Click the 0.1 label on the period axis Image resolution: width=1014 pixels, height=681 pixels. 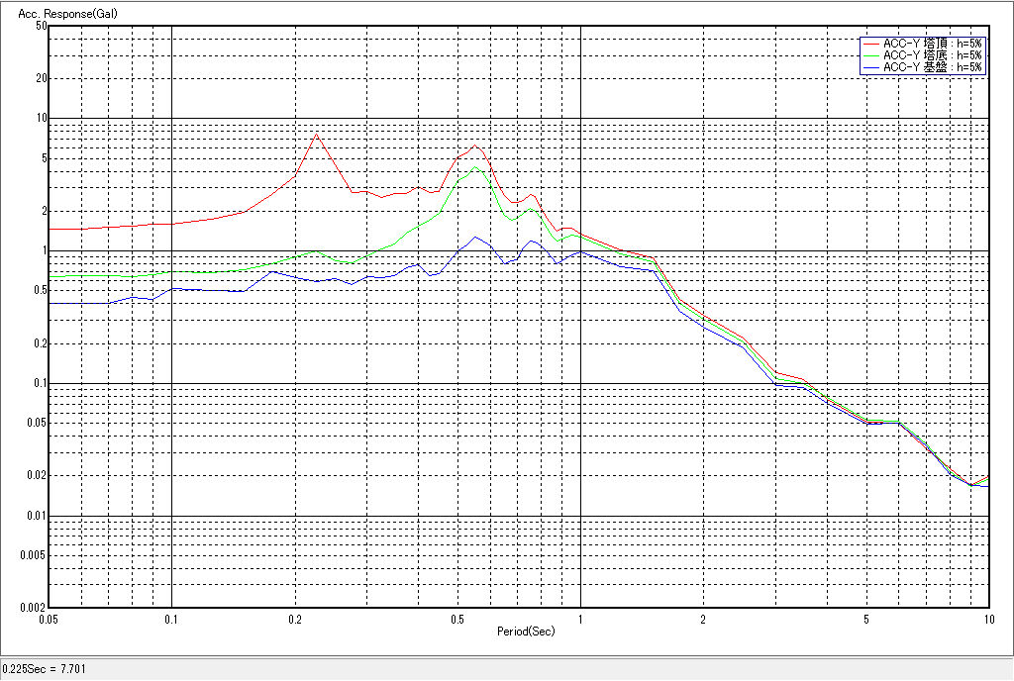point(172,619)
